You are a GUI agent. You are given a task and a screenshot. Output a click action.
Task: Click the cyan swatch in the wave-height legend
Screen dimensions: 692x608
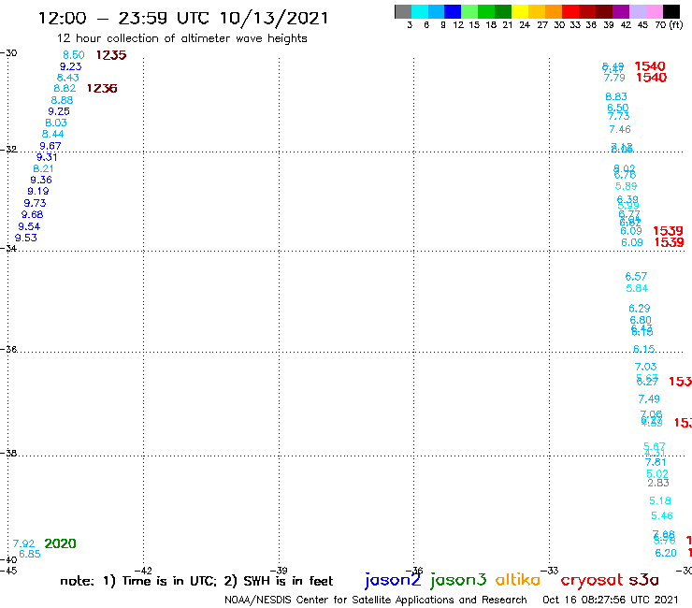[420, 11]
